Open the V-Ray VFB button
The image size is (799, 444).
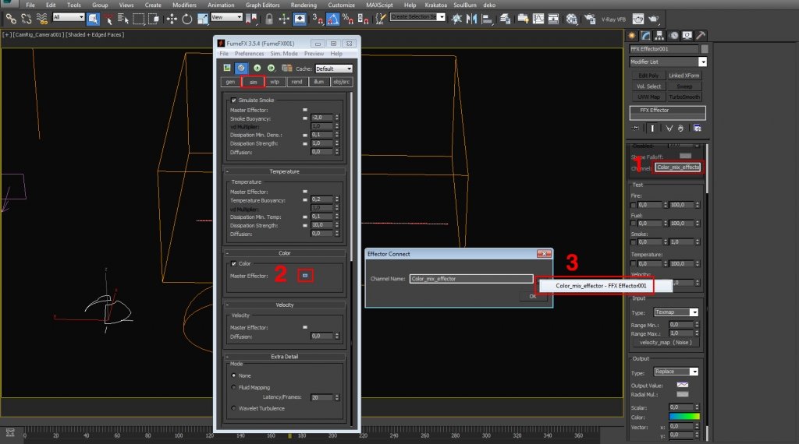613,19
